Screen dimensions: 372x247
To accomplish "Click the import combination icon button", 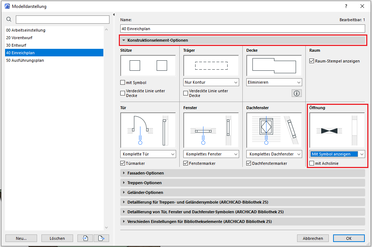I will point(85,238).
